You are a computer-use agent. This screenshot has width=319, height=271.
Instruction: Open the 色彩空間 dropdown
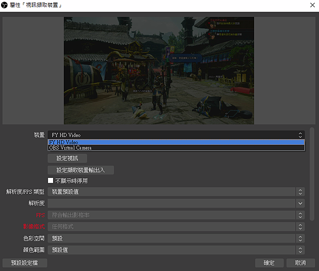[x=176, y=238]
